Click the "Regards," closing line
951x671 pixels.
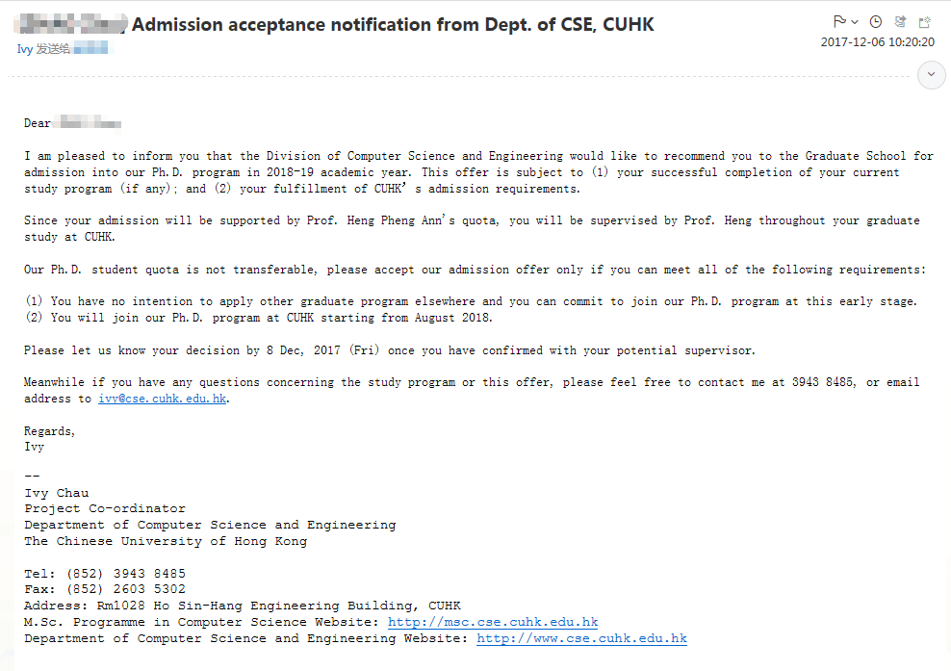[x=50, y=430]
